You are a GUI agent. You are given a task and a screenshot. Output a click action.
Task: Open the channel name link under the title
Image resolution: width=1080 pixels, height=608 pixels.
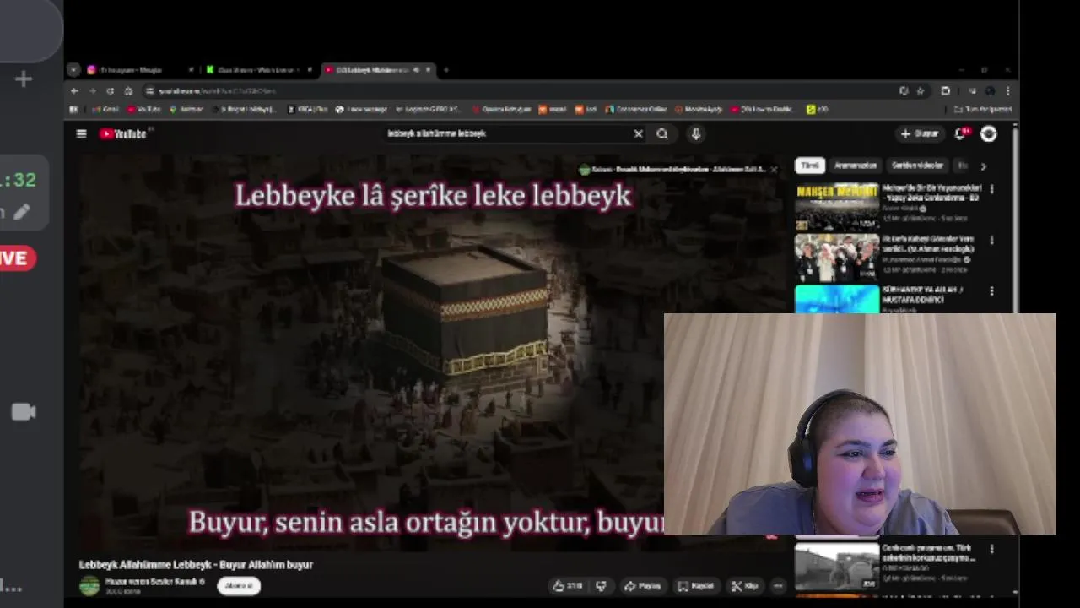(x=154, y=581)
